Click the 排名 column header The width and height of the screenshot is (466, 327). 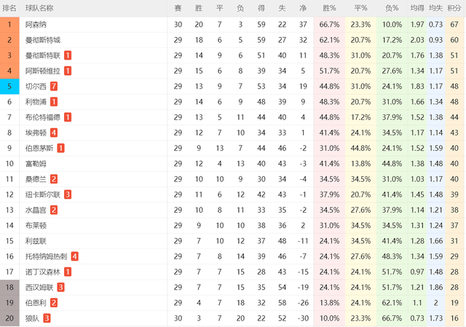pyautogui.click(x=10, y=8)
